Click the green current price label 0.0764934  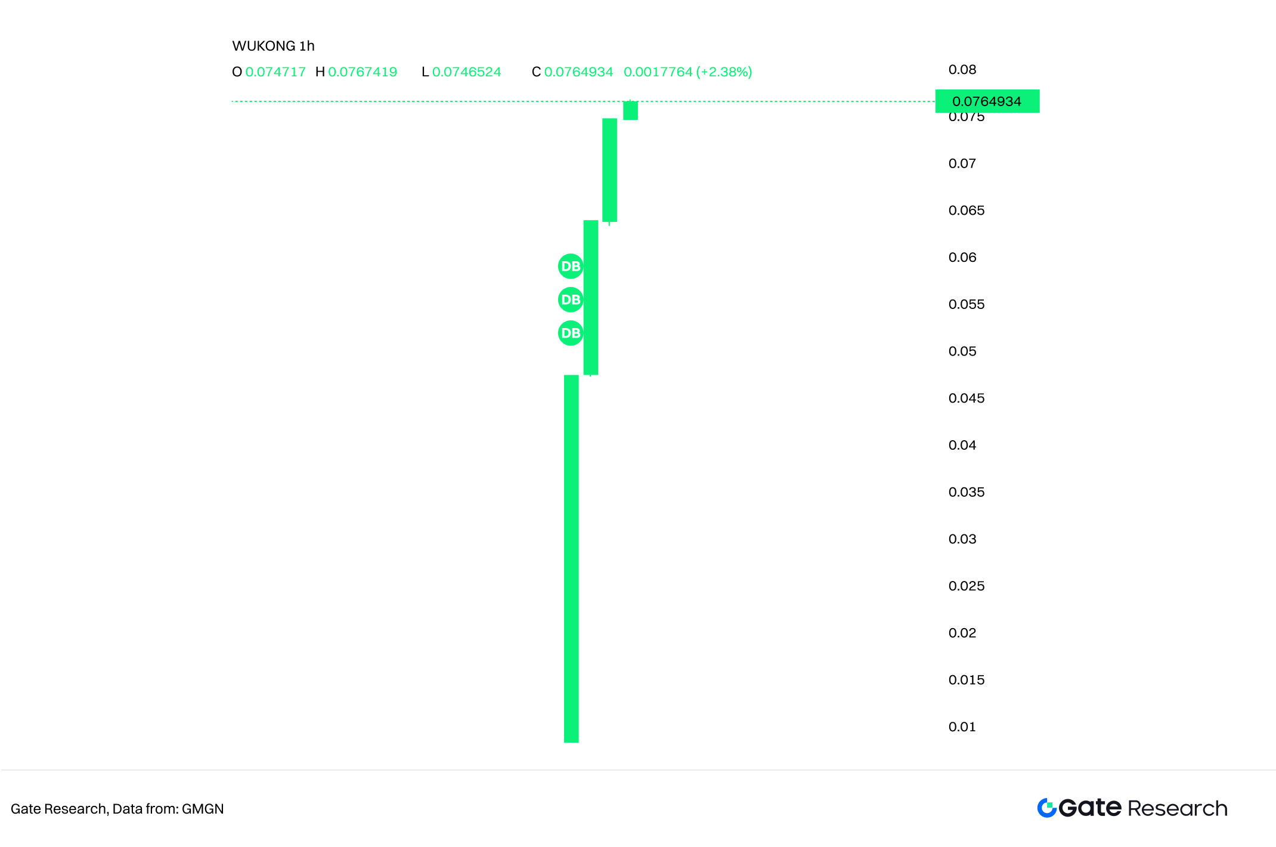click(x=987, y=101)
